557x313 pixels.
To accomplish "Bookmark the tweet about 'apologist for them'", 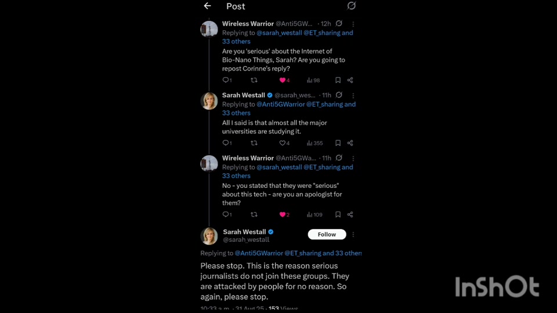I will tap(338, 214).
